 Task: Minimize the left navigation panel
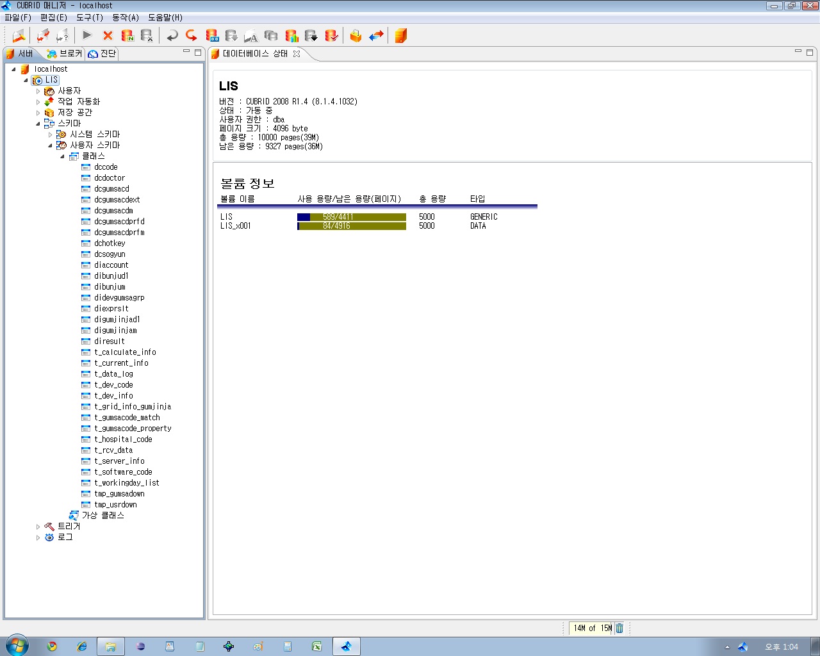[186, 51]
